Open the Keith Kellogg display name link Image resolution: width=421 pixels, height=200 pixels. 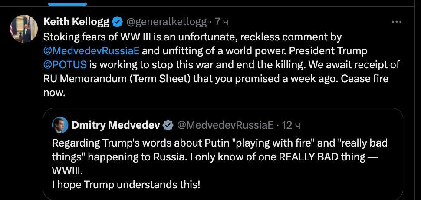point(76,22)
